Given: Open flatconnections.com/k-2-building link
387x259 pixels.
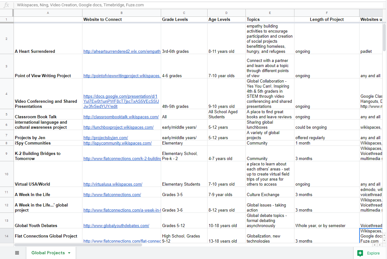Looking at the screenshot, I should 122,158.
